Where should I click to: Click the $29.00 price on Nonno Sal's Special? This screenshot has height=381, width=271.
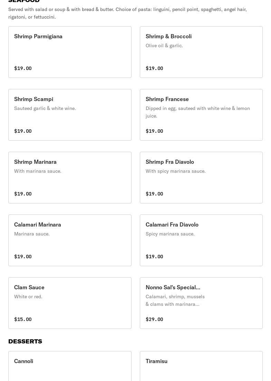click(x=154, y=319)
